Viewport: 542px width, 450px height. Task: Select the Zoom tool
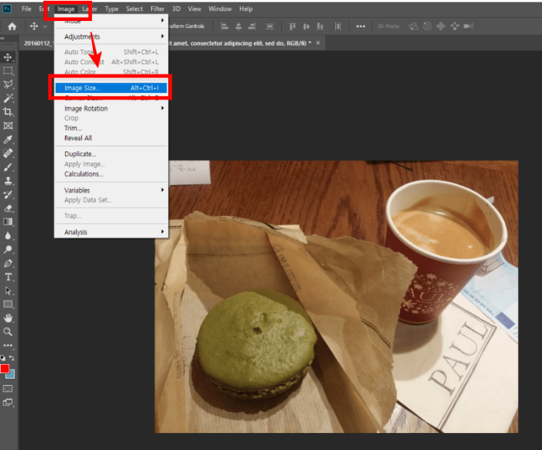[x=8, y=331]
